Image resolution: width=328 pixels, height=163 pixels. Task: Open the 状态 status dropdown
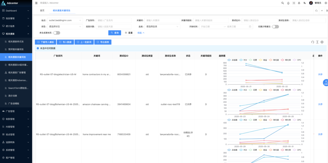[x=64, y=27]
